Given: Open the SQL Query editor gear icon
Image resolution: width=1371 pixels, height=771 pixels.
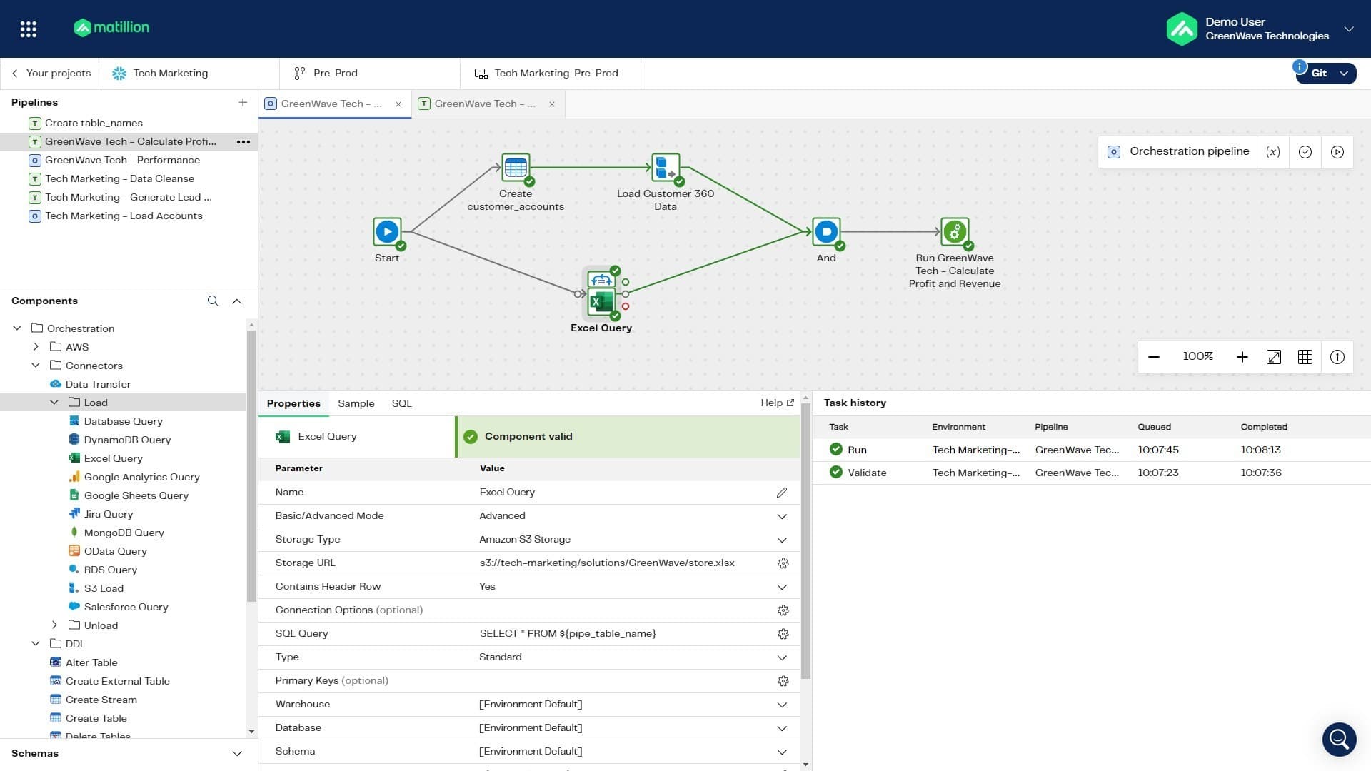Looking at the screenshot, I should 783,633.
